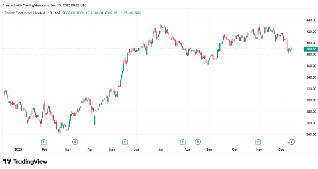Click the H394.10 high value
The image size is (318, 169).
pos(83,13)
